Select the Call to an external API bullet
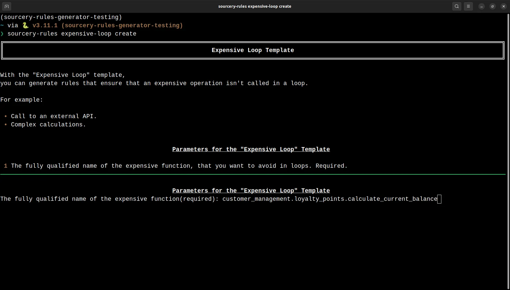Screen dimensions: 510x290 (53, 116)
